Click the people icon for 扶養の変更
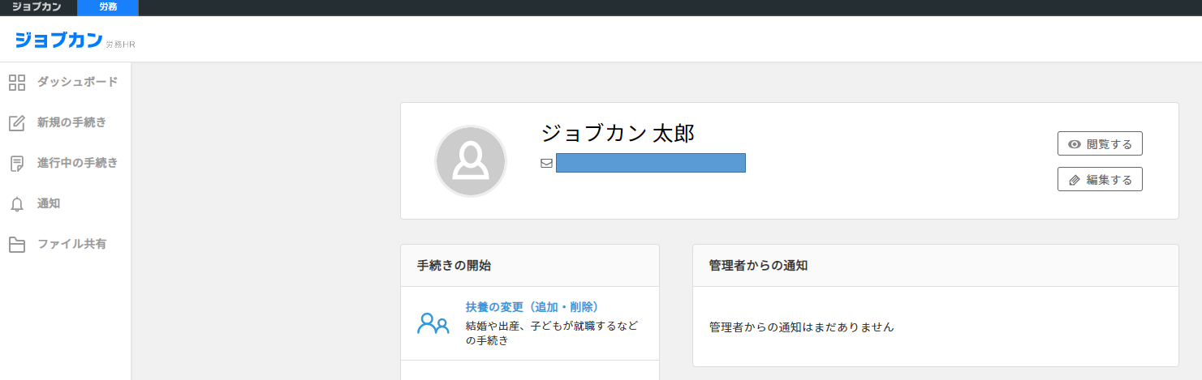The width and height of the screenshot is (1202, 380). [x=433, y=324]
